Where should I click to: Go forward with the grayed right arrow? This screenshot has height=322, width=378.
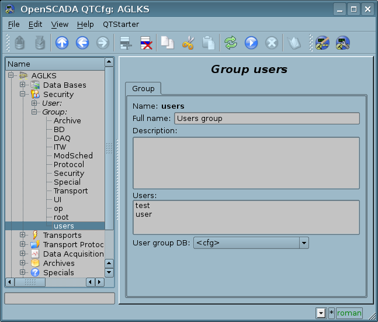click(103, 43)
